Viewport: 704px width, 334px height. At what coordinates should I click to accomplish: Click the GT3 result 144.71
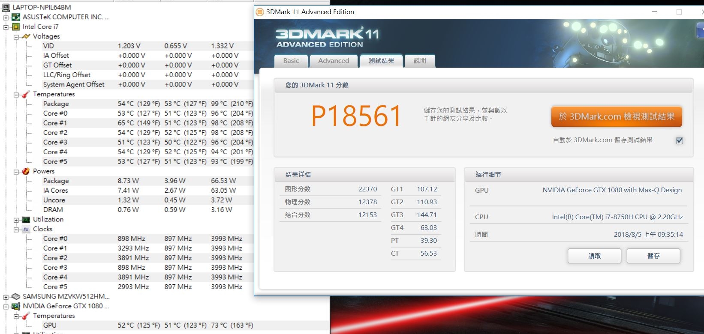pyautogui.click(x=427, y=215)
